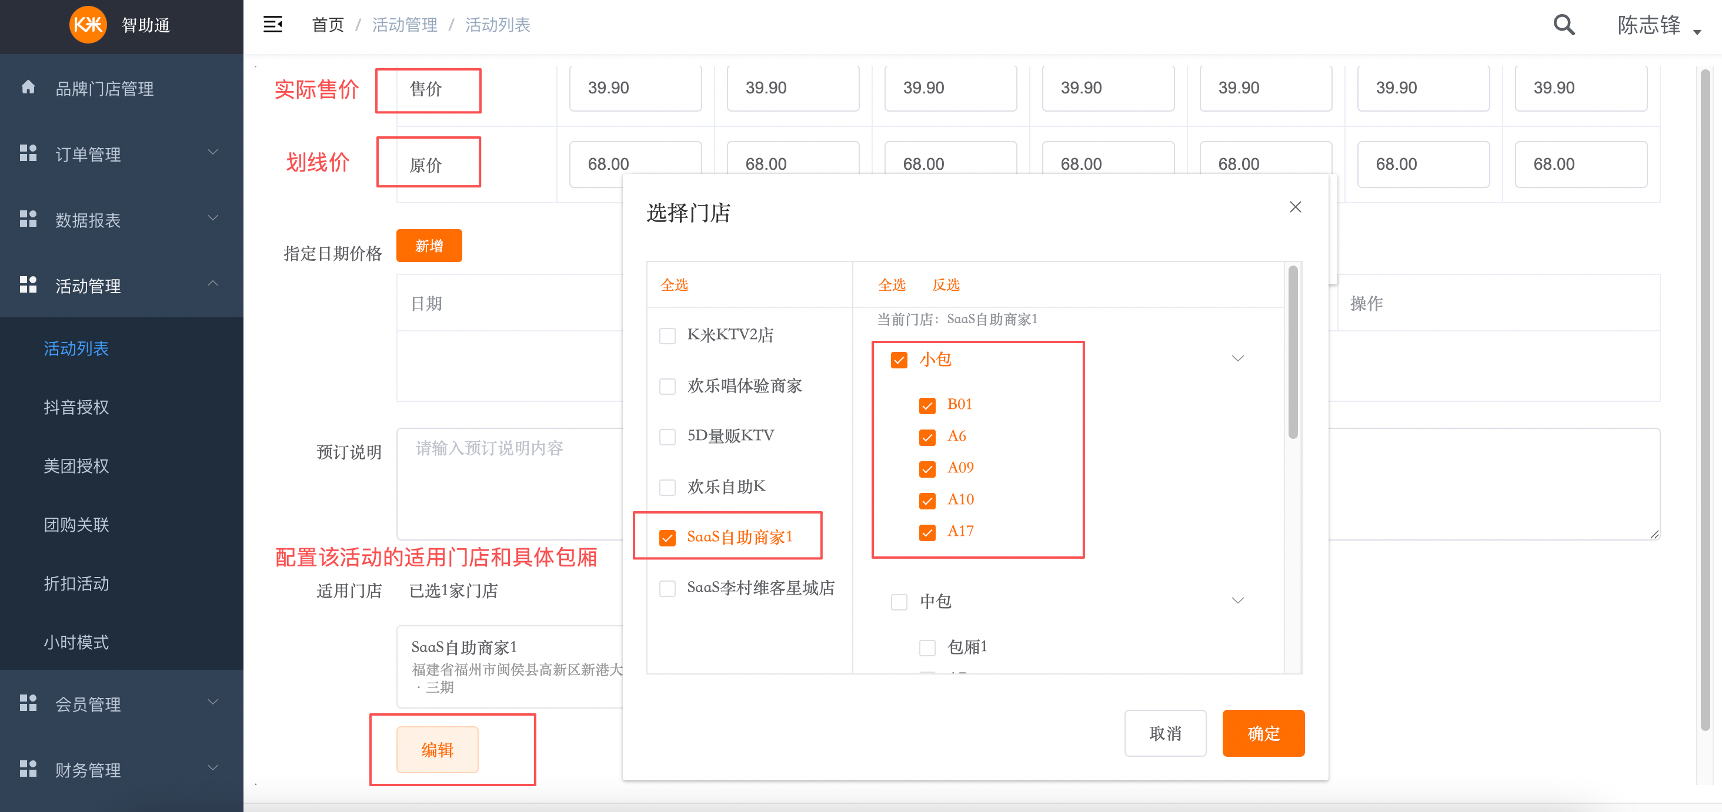Collapse the 小包 room group chevron
Viewport: 1722px width, 812px height.
[x=1238, y=357]
